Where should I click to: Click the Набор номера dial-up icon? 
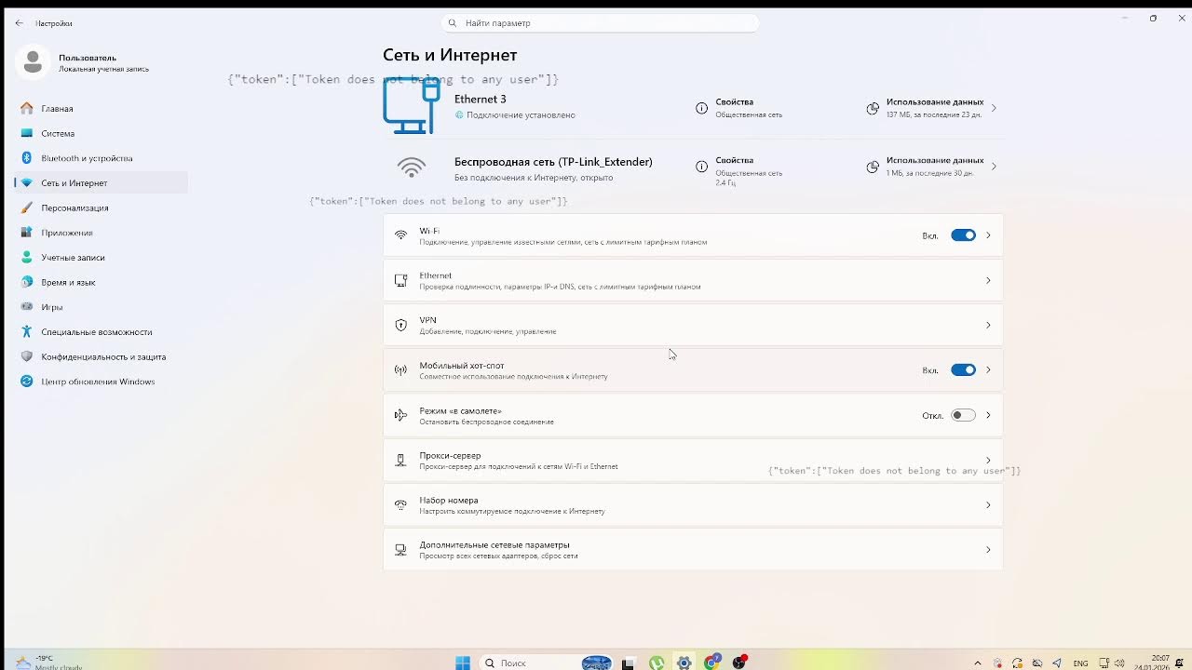400,504
